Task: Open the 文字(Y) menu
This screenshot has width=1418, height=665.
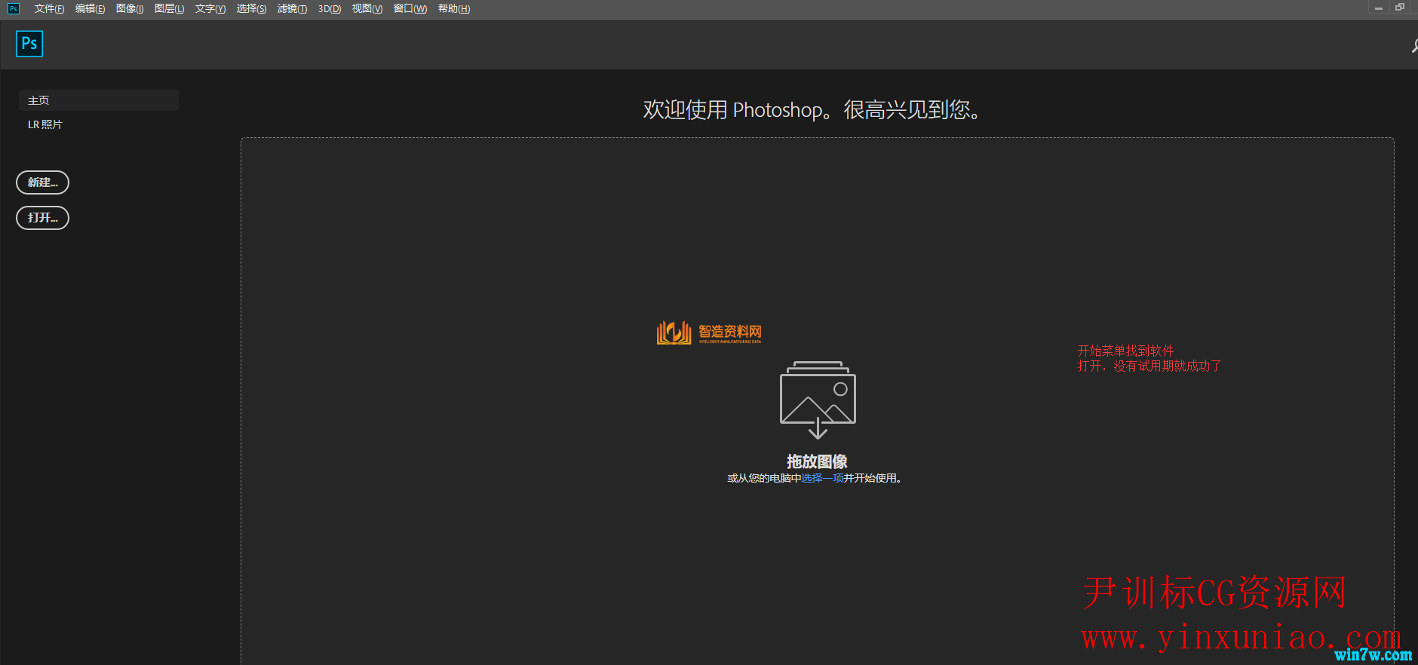Action: [x=210, y=9]
